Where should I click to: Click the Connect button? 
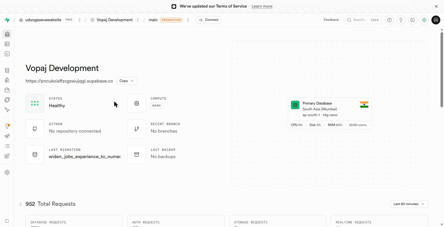click(208, 20)
